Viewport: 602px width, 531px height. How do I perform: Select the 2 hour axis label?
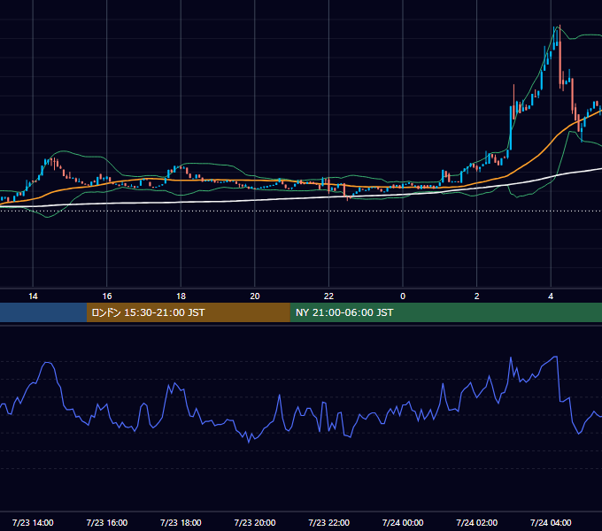pos(476,296)
